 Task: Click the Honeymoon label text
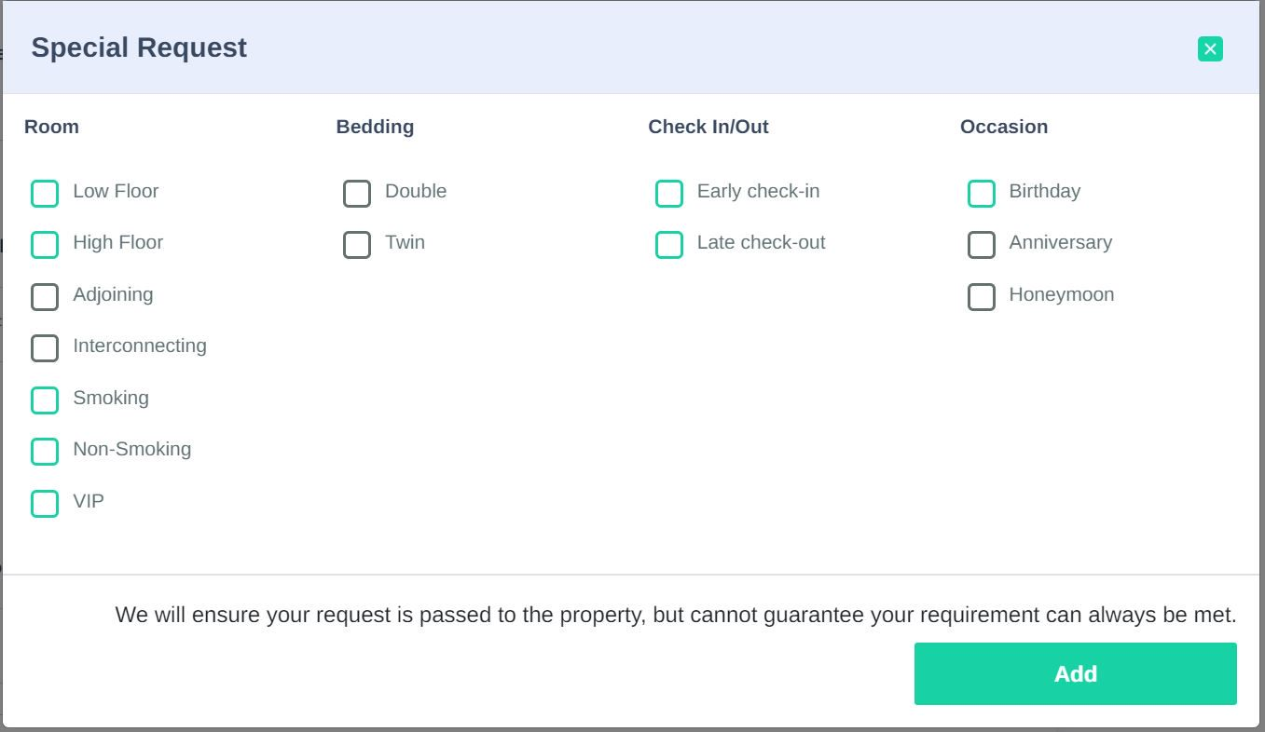click(x=1061, y=294)
